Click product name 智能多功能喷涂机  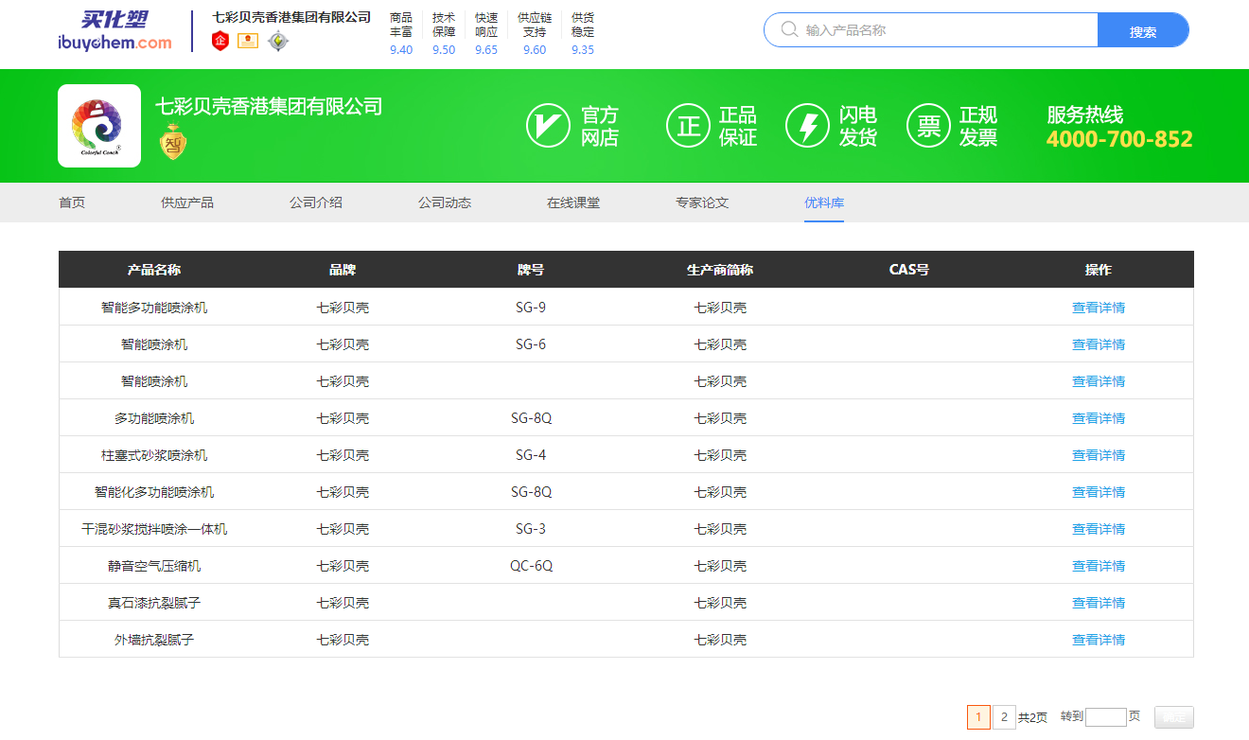click(154, 308)
